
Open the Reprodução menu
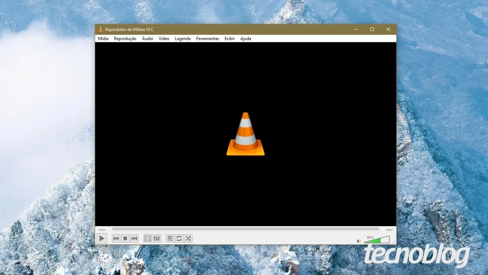click(x=125, y=39)
